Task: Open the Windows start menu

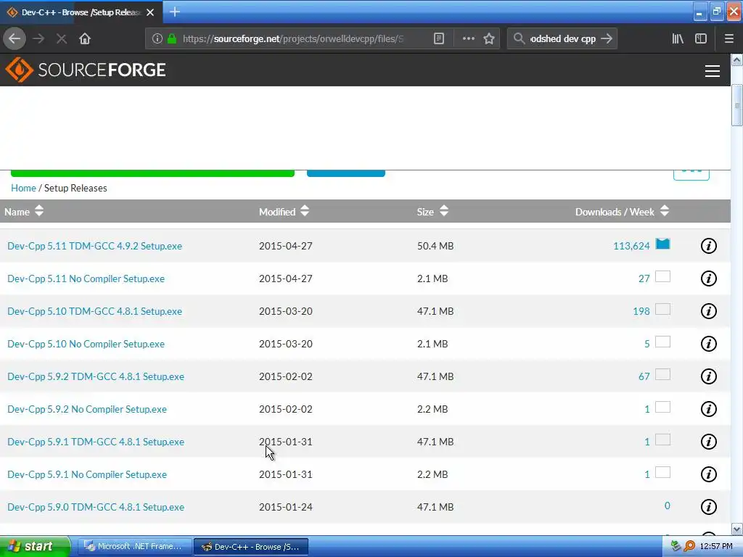Action: pyautogui.click(x=35, y=546)
